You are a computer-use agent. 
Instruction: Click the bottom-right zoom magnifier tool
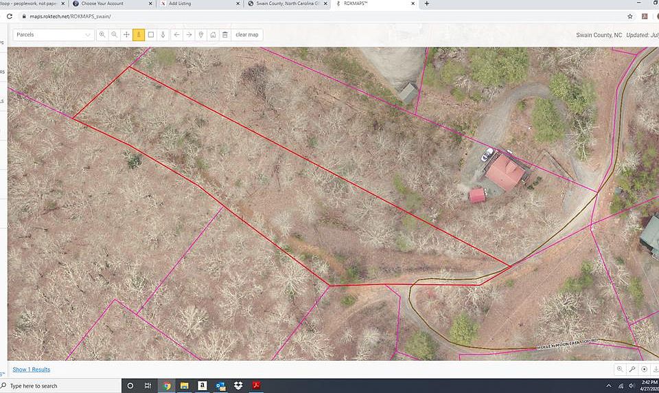(x=620, y=370)
